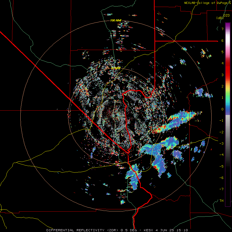Click the [dB] unit label

coord(220,18)
